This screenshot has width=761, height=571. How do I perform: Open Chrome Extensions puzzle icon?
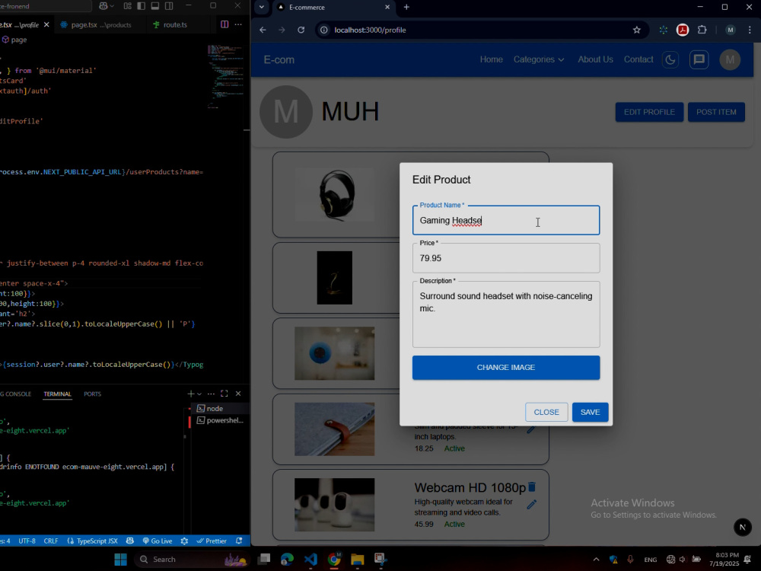[702, 30]
